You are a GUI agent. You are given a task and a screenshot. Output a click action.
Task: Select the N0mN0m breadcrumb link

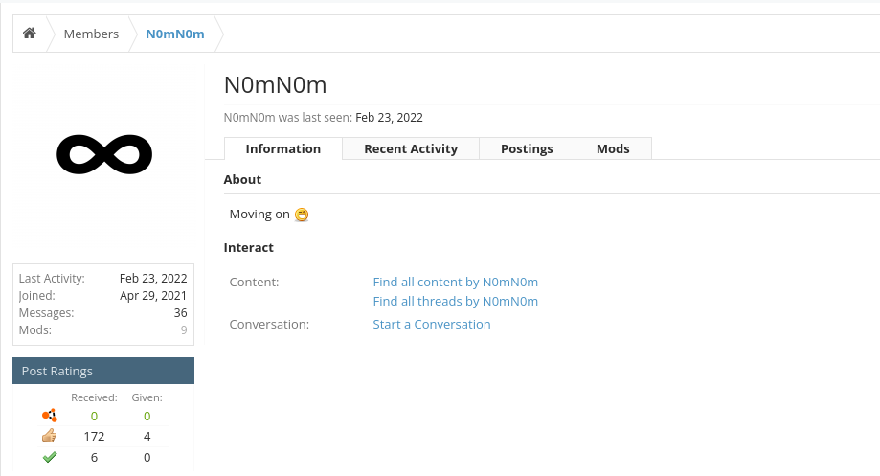(x=175, y=34)
